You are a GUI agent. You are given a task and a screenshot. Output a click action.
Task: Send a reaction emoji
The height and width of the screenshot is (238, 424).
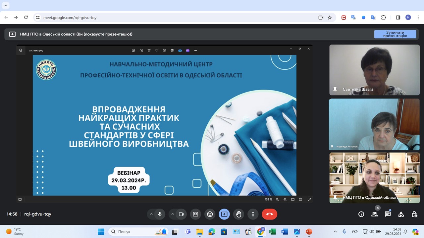pos(210,214)
